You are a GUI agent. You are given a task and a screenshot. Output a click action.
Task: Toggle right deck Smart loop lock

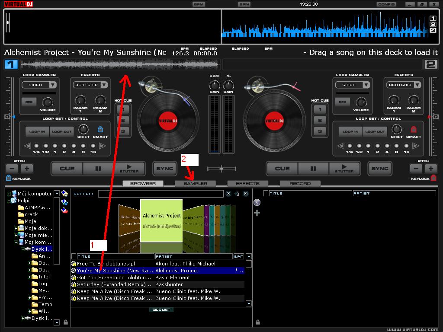pyautogui.click(x=413, y=130)
